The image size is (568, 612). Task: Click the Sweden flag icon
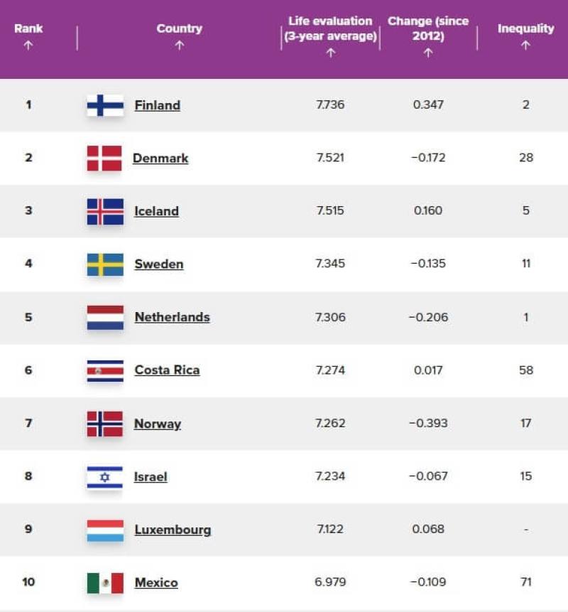point(105,264)
